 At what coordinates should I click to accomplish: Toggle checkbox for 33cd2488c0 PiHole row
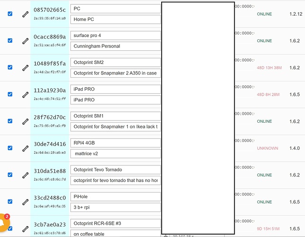click(x=10, y=201)
